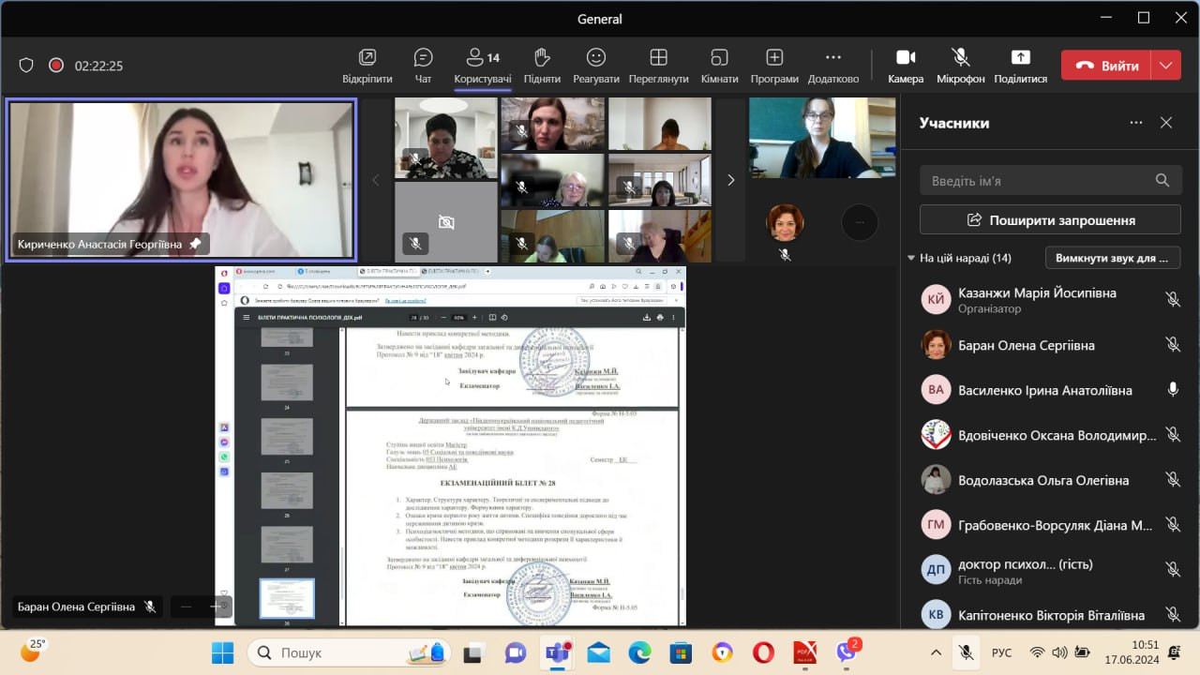Click mic icon beside Василенко Ірина Анатоліївна
The height and width of the screenshot is (675, 1200).
click(x=1173, y=390)
